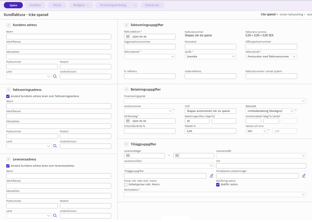This screenshot has width=312, height=222.
Task: Focus Gatuadress field in Kundens adress
Action: pos(59,57)
